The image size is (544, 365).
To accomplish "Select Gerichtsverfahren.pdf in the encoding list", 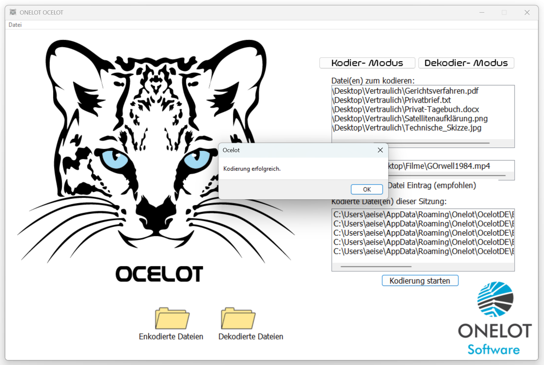I will click(405, 91).
